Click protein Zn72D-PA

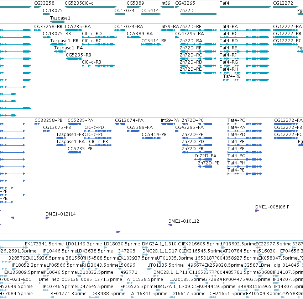205,156
